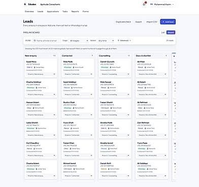Click the user avatar next to Muhammad Kazim

click(152, 5)
